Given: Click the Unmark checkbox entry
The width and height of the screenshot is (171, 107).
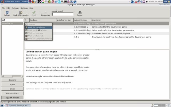Looking at the screenshot, I should tap(38, 25).
